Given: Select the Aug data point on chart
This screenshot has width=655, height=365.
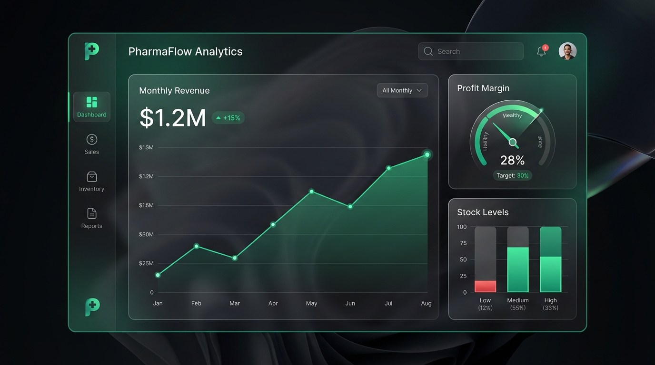Looking at the screenshot, I should tap(427, 155).
